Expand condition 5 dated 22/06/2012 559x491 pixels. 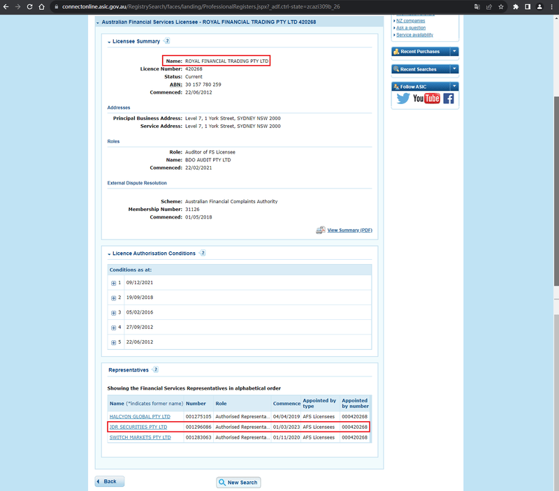113,342
